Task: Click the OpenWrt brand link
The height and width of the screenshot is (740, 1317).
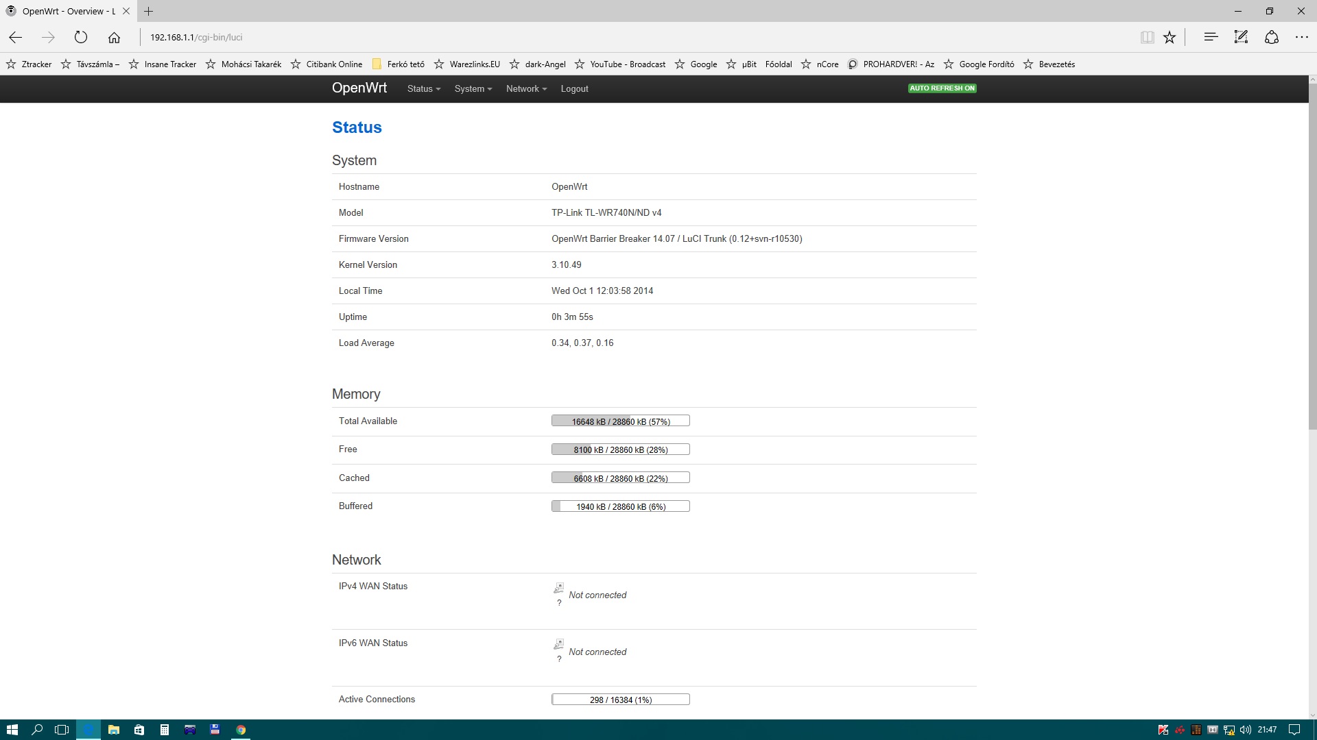Action: (359, 88)
